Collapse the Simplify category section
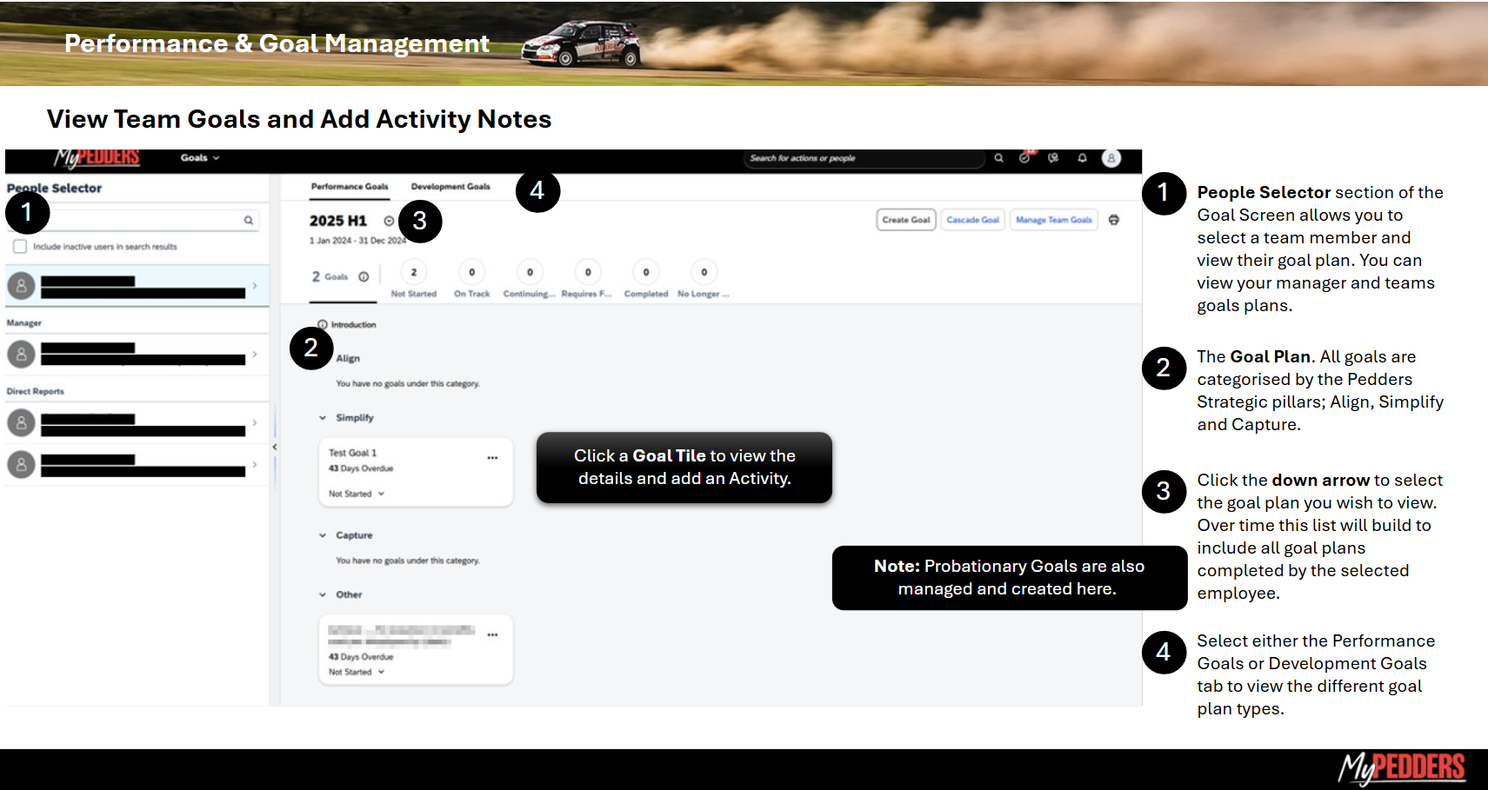The image size is (1488, 790). coord(323,418)
